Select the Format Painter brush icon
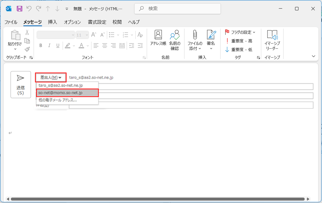The image size is (322, 203). pos(27,49)
